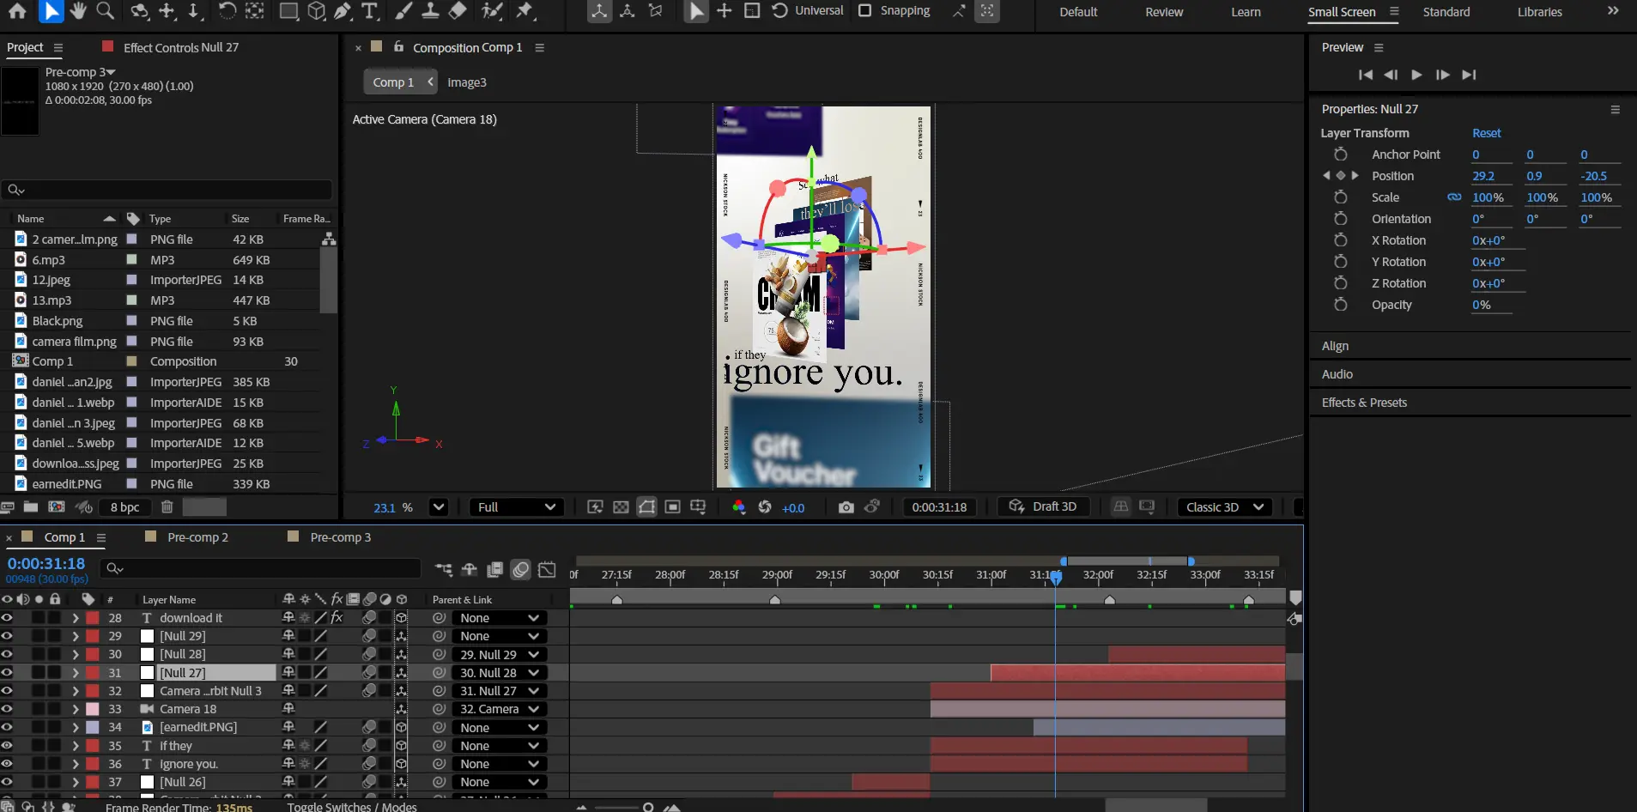Enable the Snapping checkbox
Screen dimensions: 1637x812
pyautogui.click(x=865, y=10)
